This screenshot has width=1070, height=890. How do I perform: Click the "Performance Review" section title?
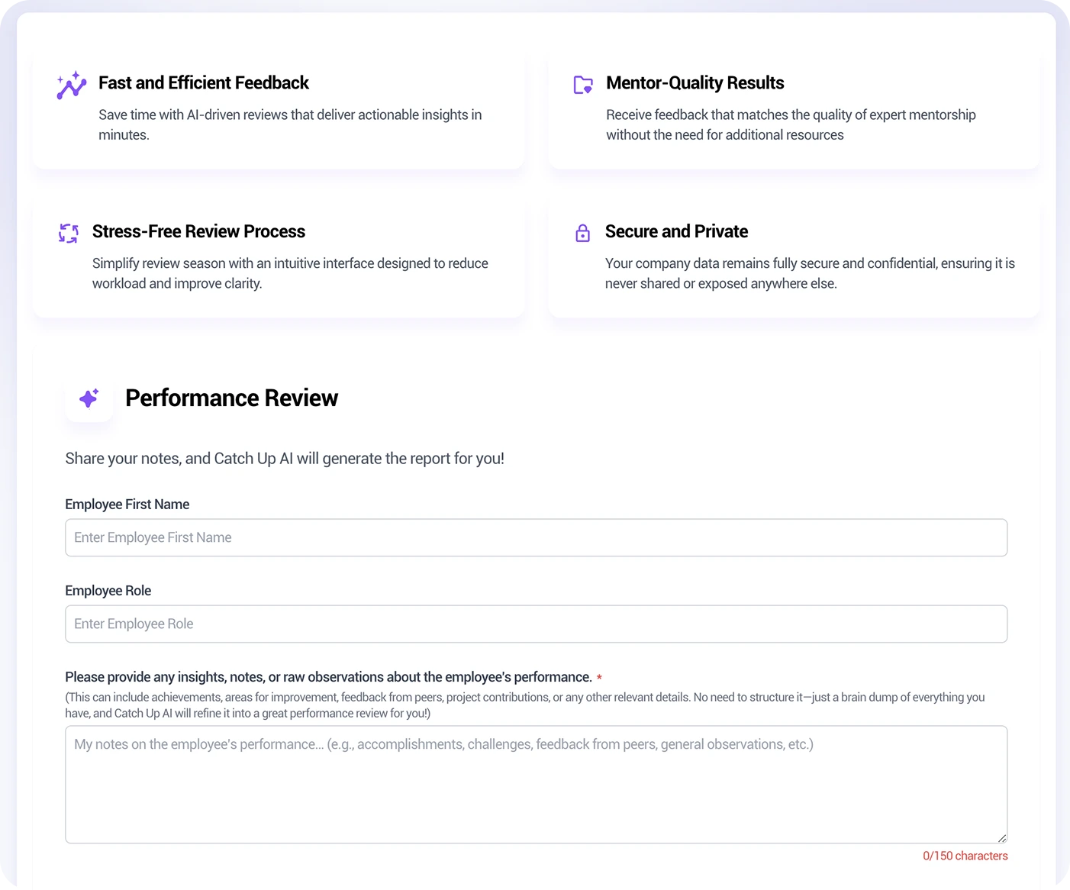tap(231, 398)
